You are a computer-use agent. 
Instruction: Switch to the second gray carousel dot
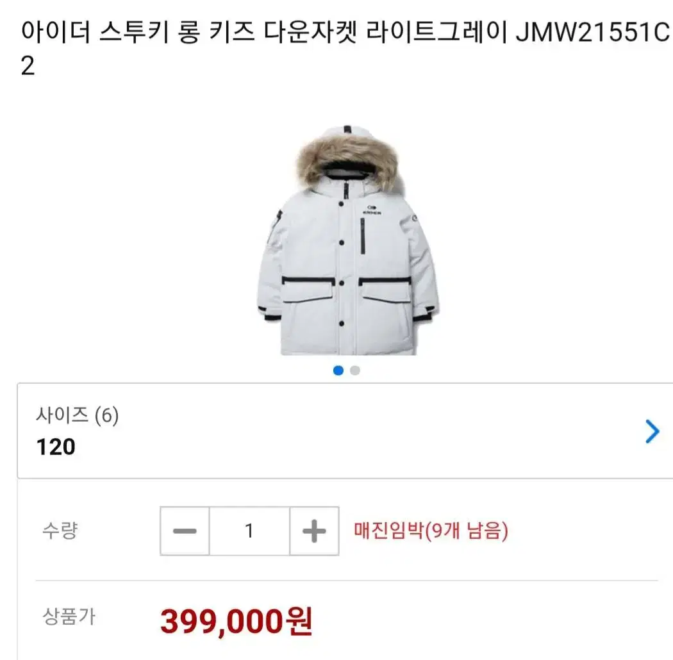(355, 370)
